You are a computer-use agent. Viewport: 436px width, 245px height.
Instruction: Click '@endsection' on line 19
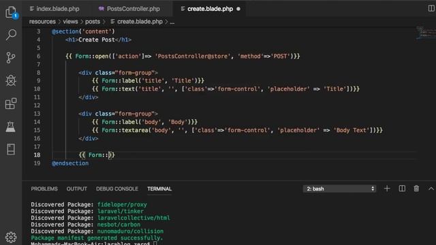coord(70,163)
